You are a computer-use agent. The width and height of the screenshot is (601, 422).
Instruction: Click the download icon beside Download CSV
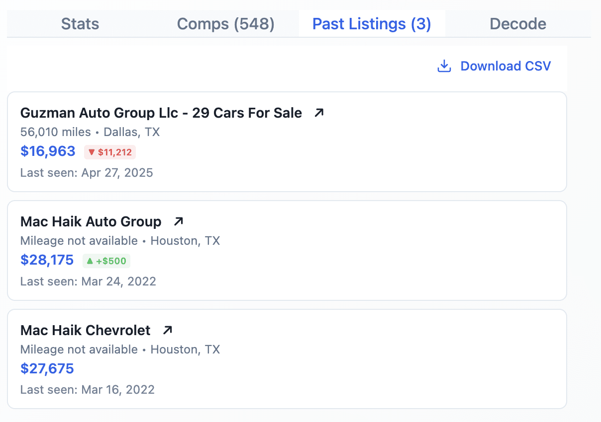444,66
